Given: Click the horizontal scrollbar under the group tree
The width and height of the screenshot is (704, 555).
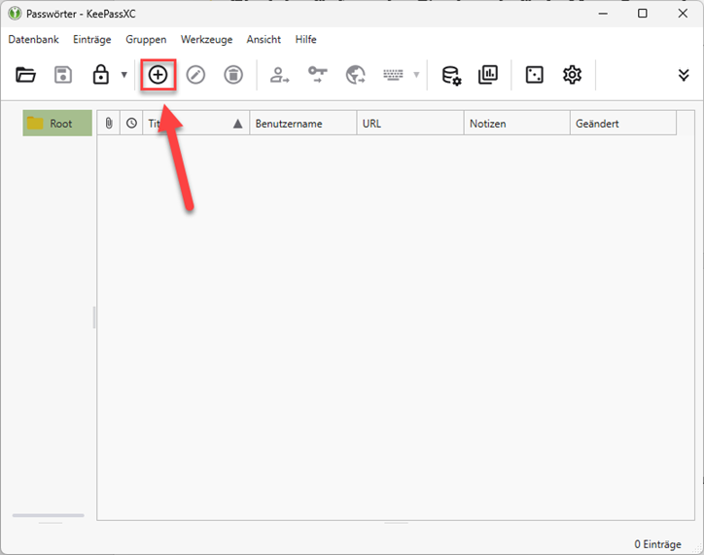Looking at the screenshot, I should 49,515.
